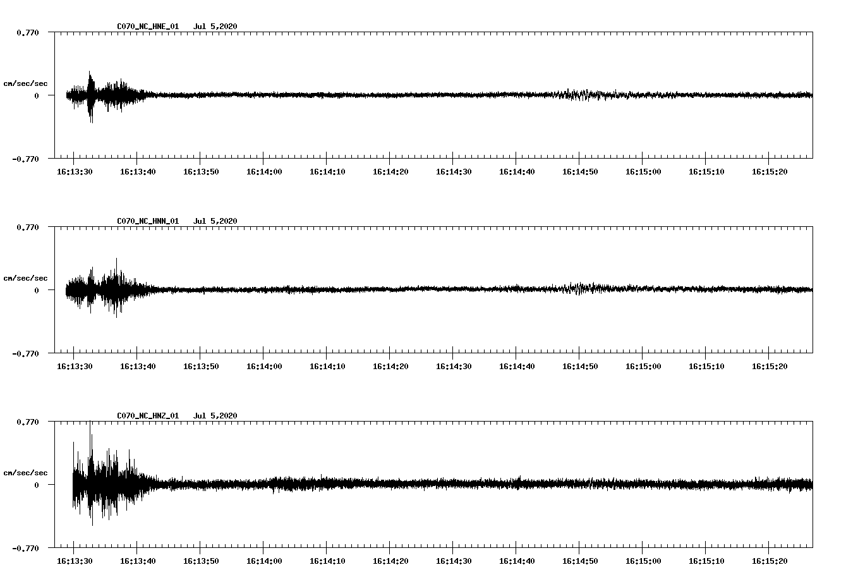
Task: Click 16:14:00 time label under HNE plot
Action: click(264, 171)
